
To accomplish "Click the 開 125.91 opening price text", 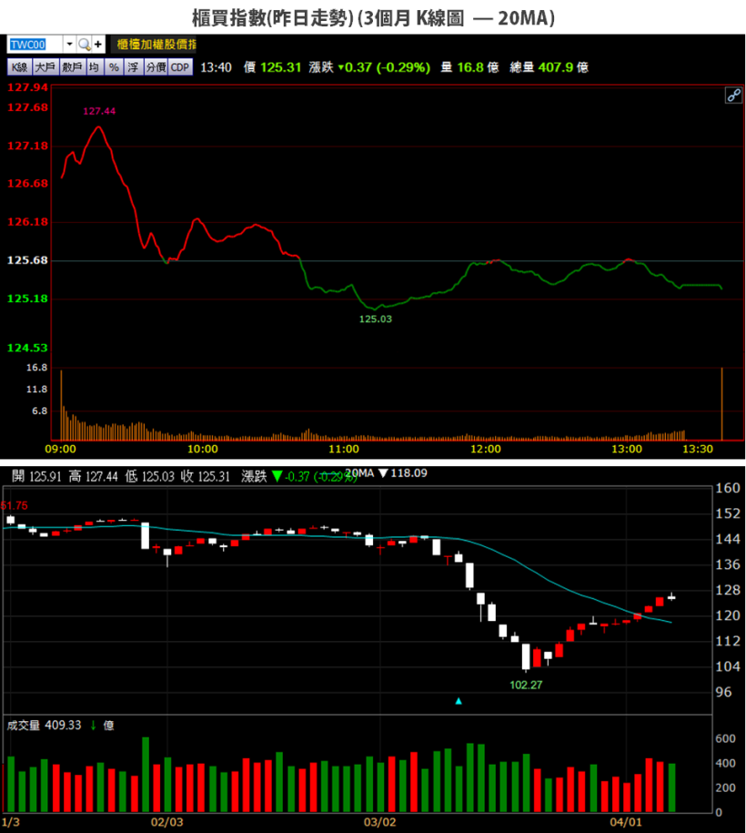I will pos(36,476).
